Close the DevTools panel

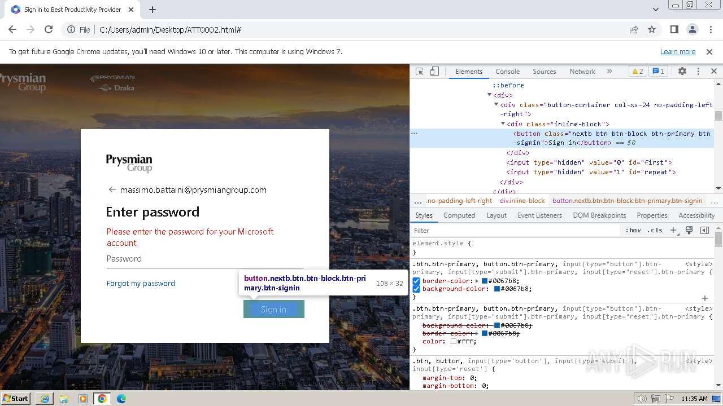point(713,72)
